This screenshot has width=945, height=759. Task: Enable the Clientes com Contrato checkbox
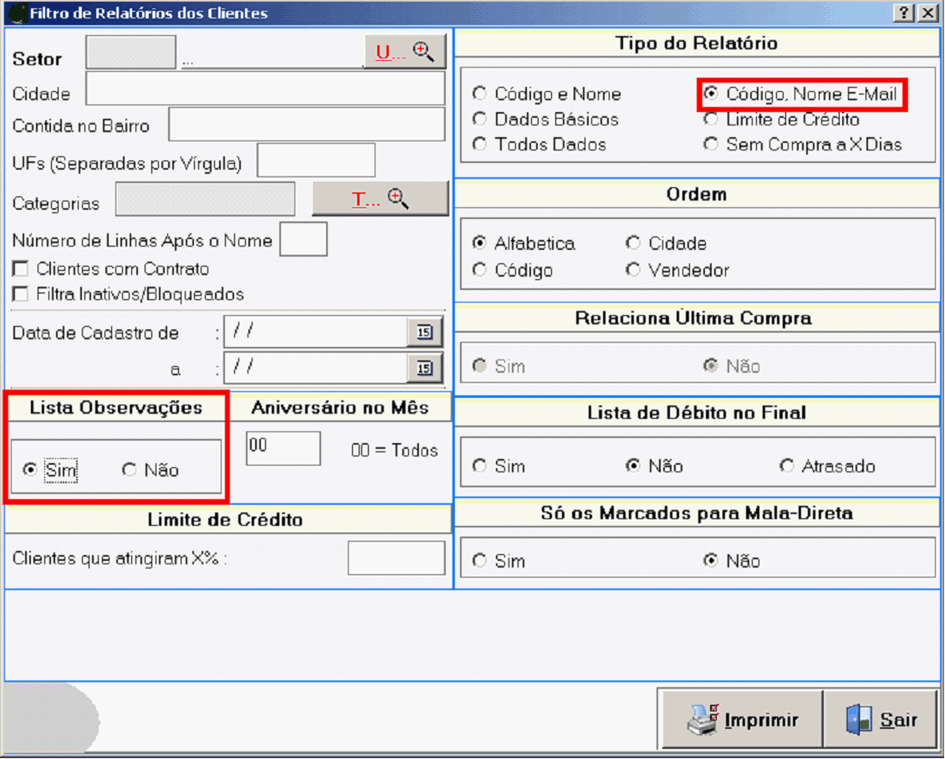21,269
